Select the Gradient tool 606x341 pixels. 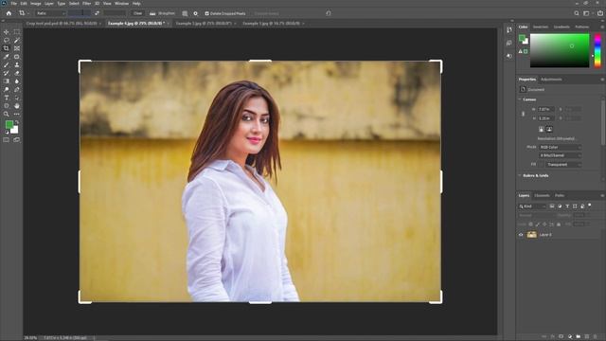(x=7, y=81)
